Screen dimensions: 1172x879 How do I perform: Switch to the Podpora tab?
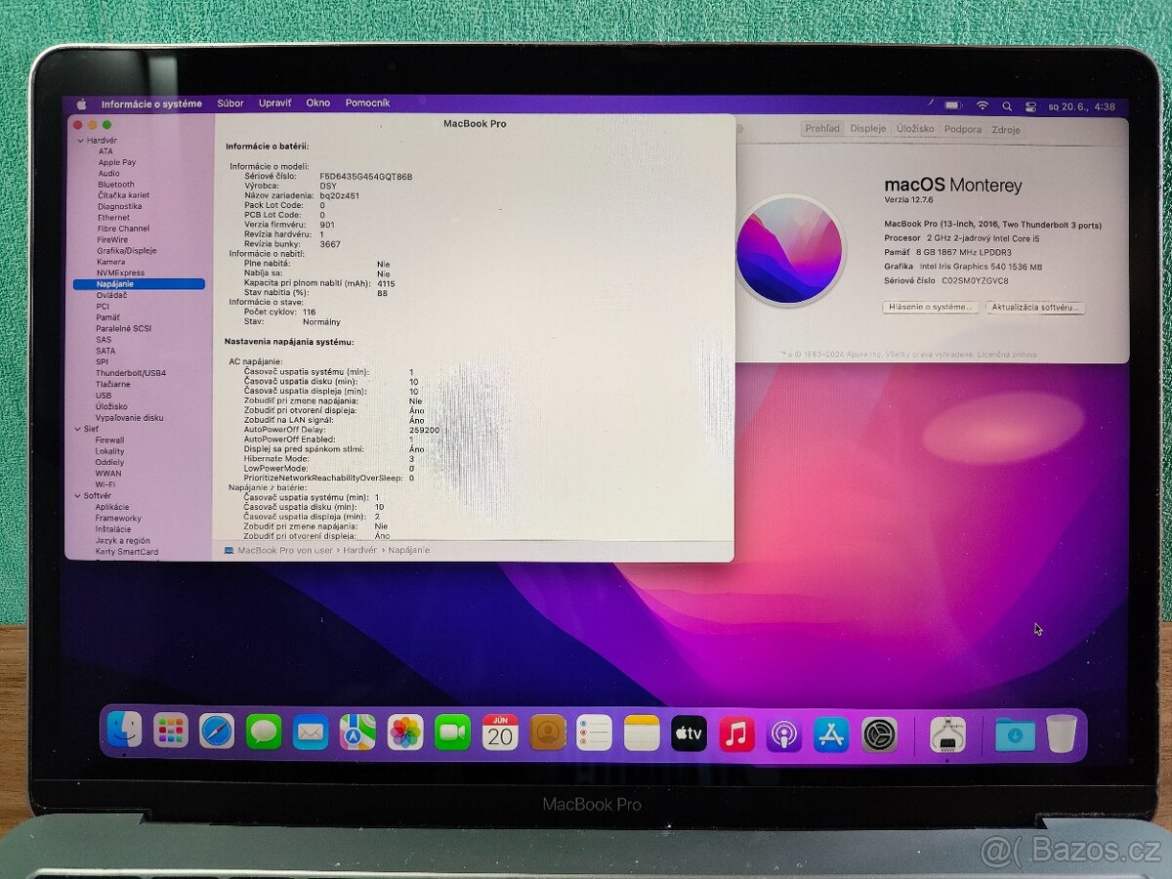pos(962,129)
